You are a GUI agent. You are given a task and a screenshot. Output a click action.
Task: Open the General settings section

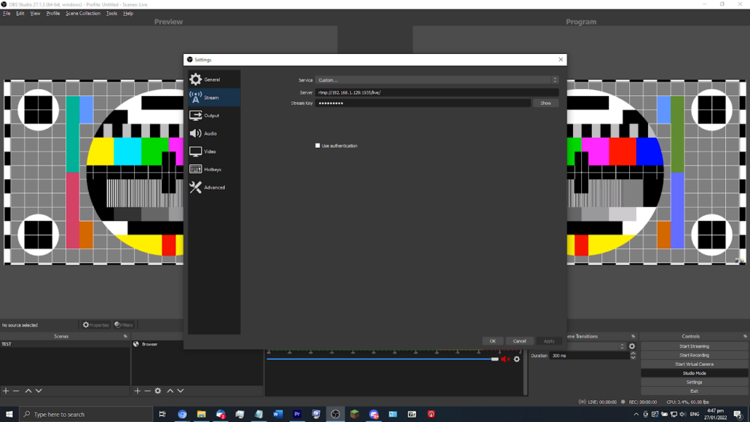[x=211, y=79]
